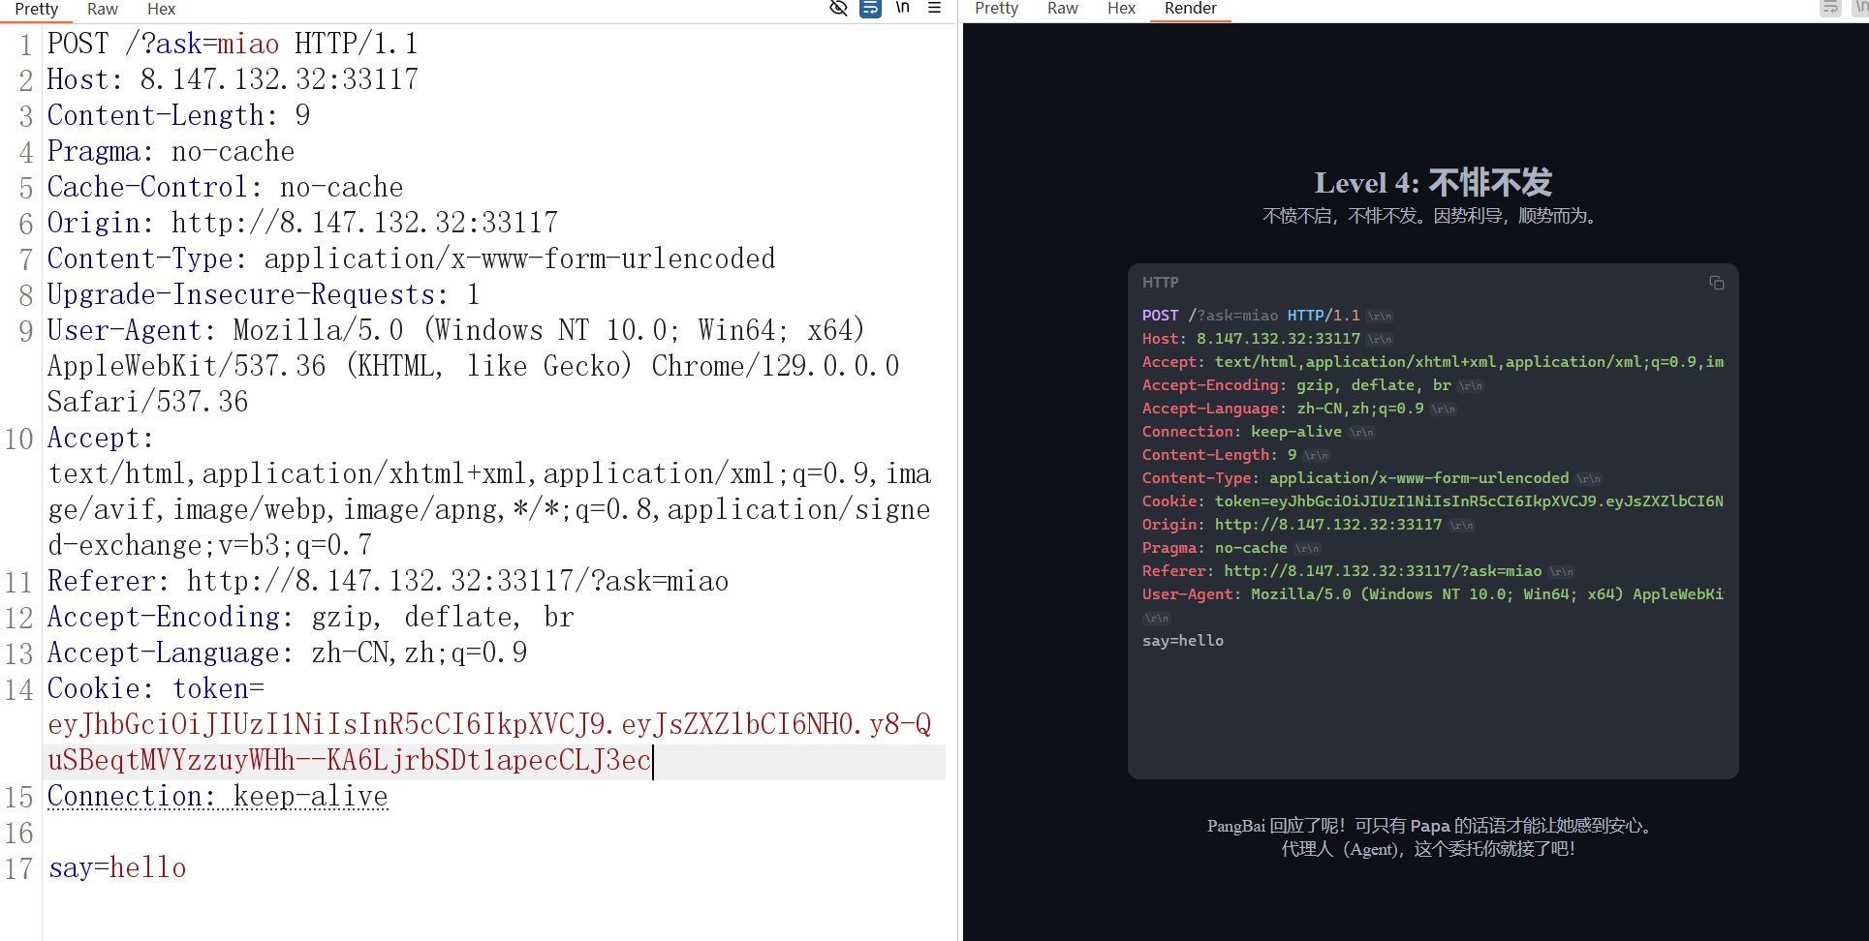The image size is (1869, 941).
Task: Click the Upgrade-Insecure-Requests header line
Action: pyautogui.click(x=264, y=295)
